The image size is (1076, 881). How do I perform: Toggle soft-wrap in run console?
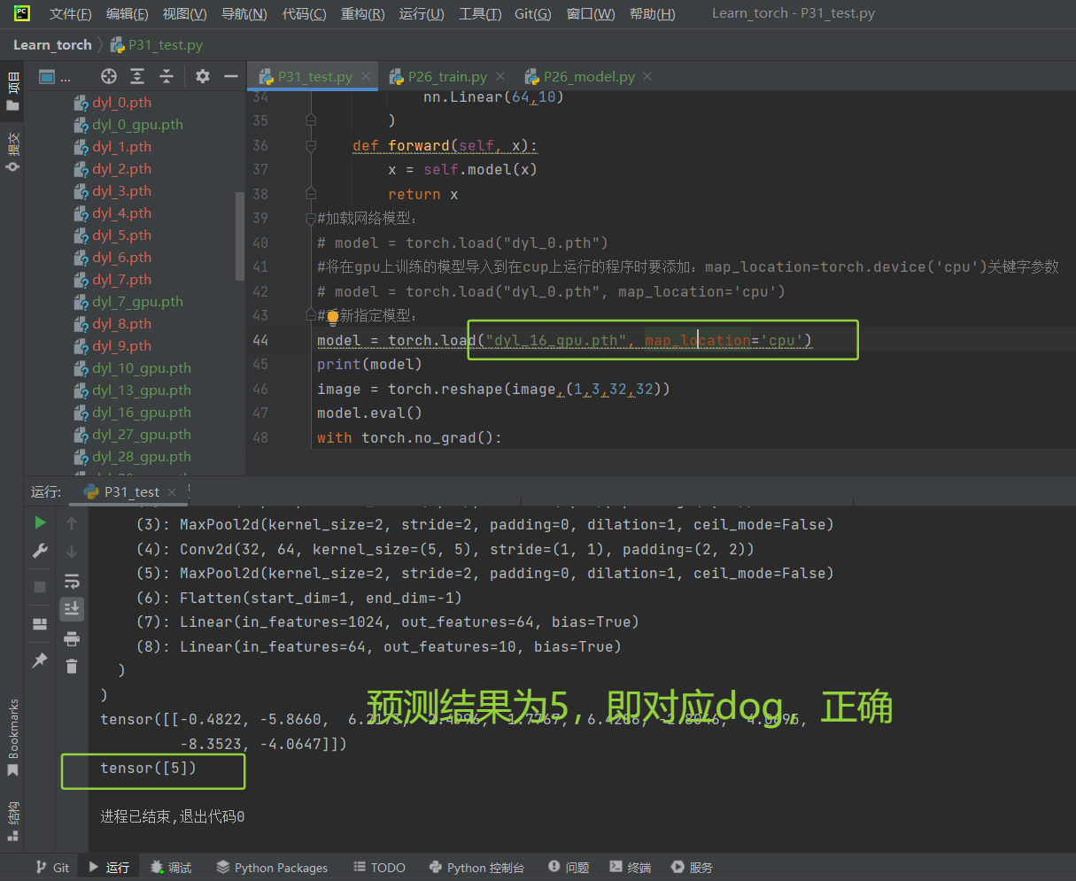[72, 581]
